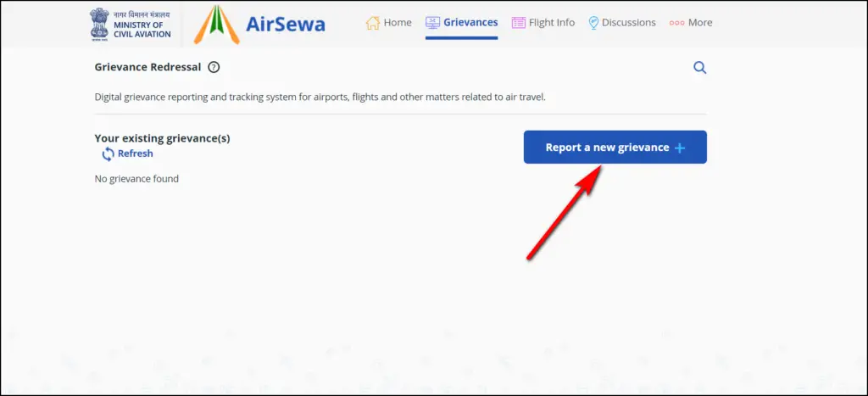Open the Discussions menu item
Screen dimensions: 868x396
coord(621,23)
